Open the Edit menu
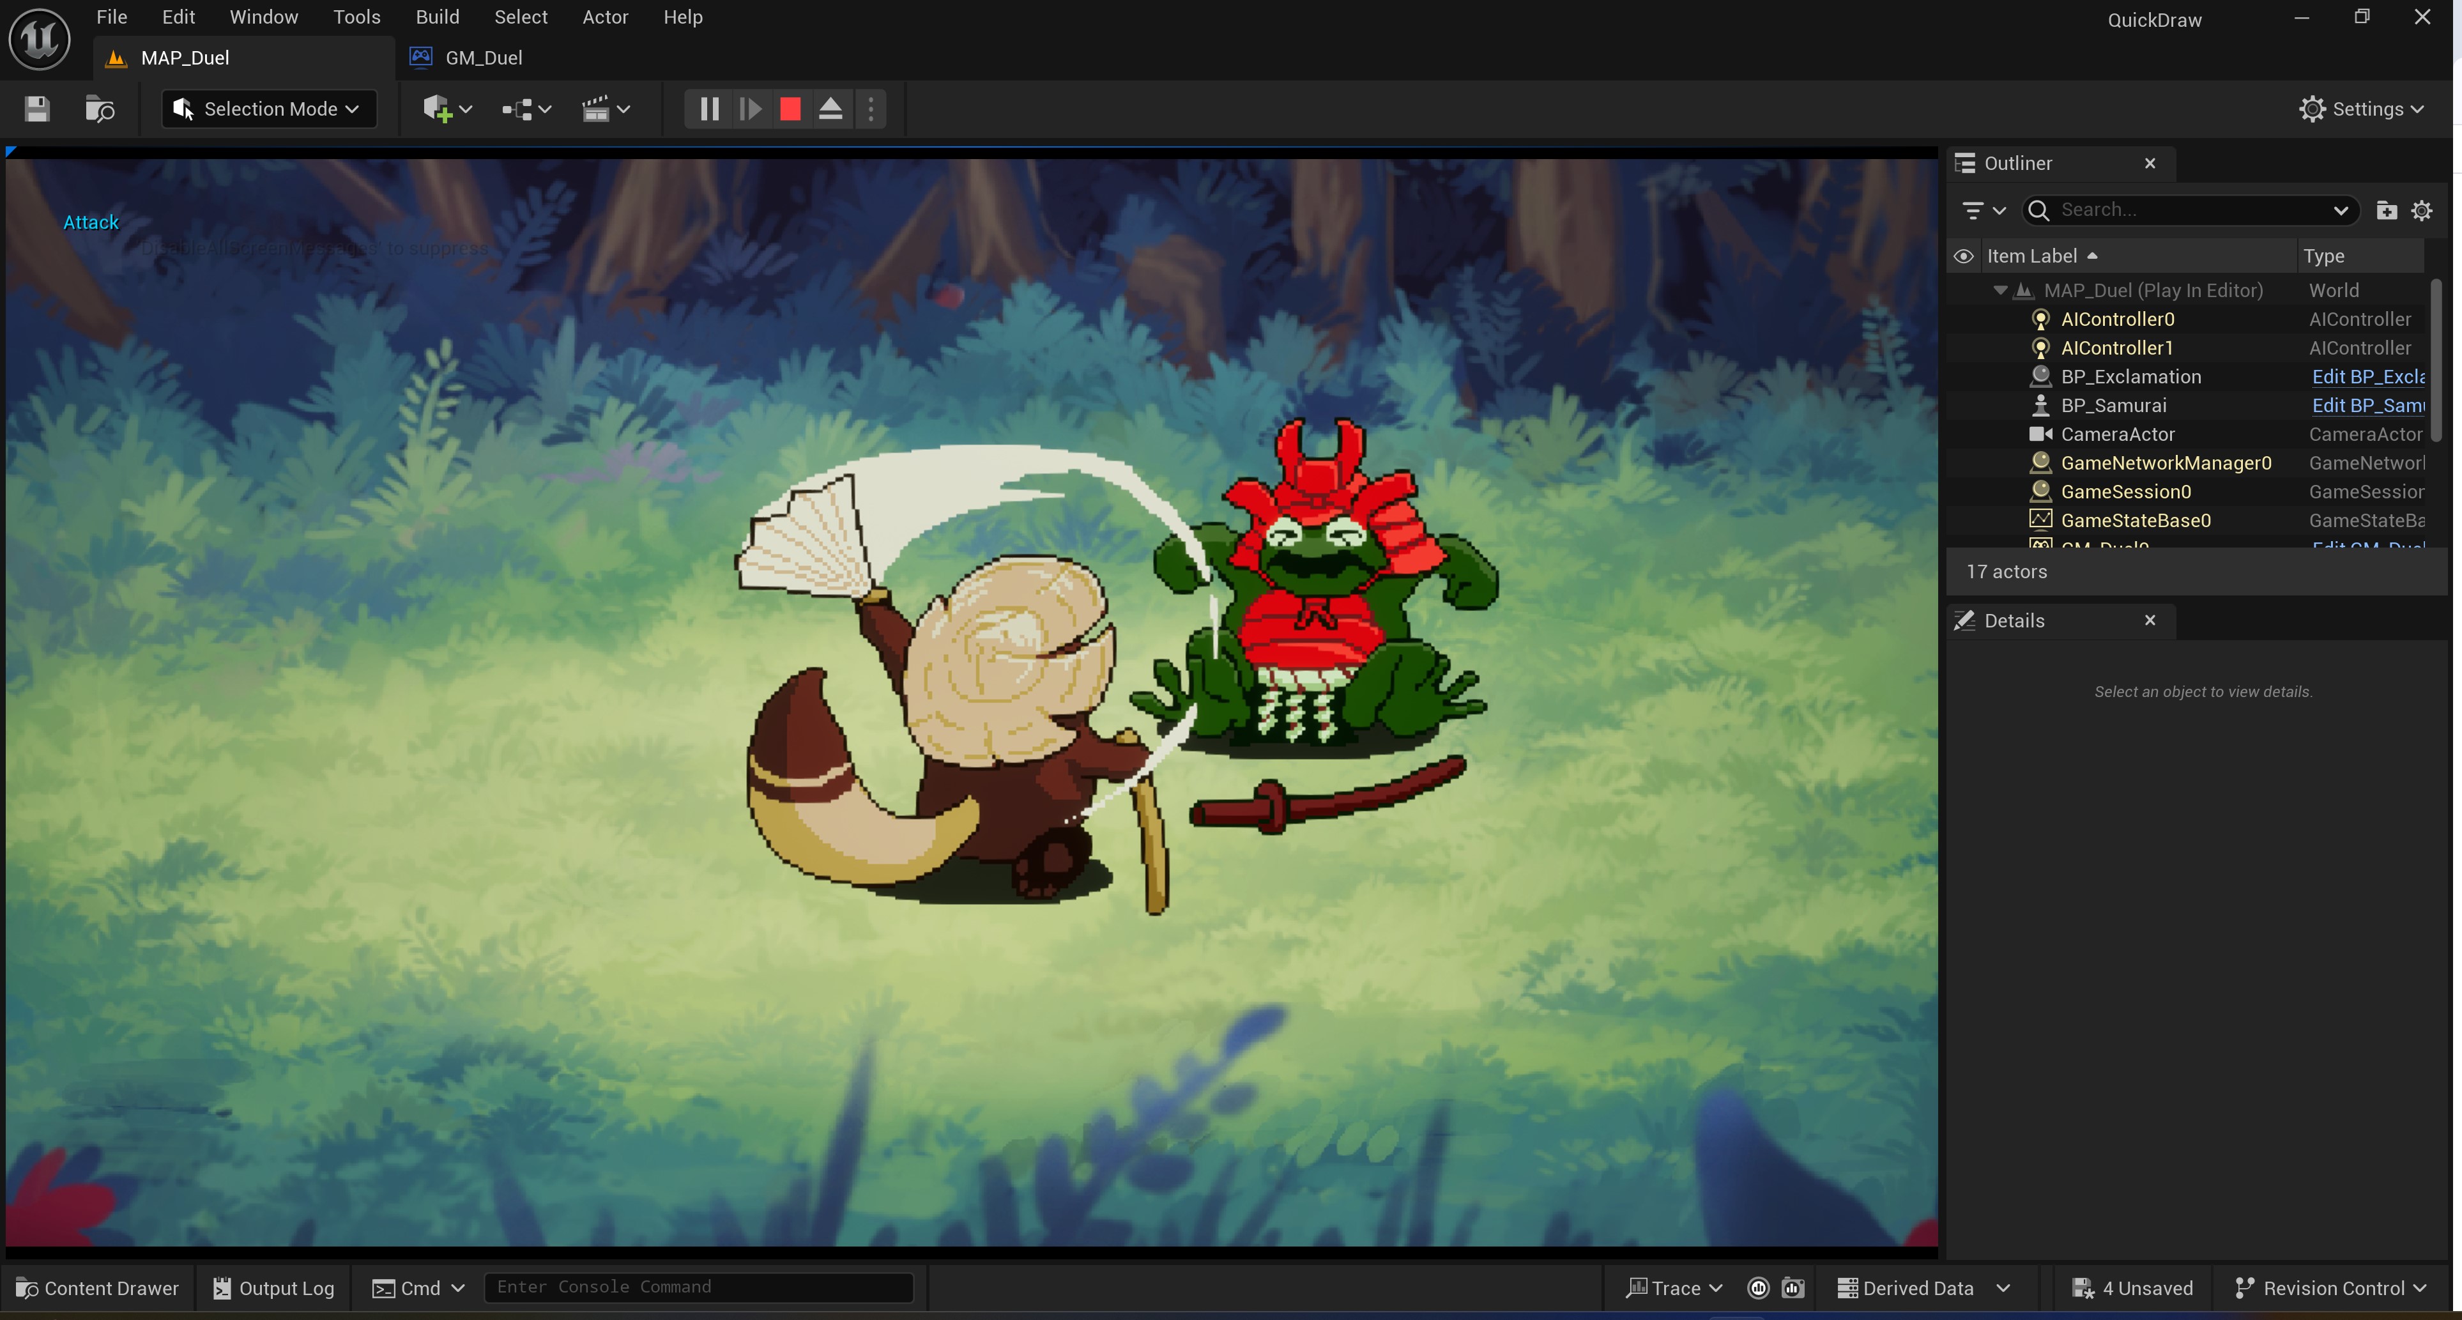 [178, 17]
